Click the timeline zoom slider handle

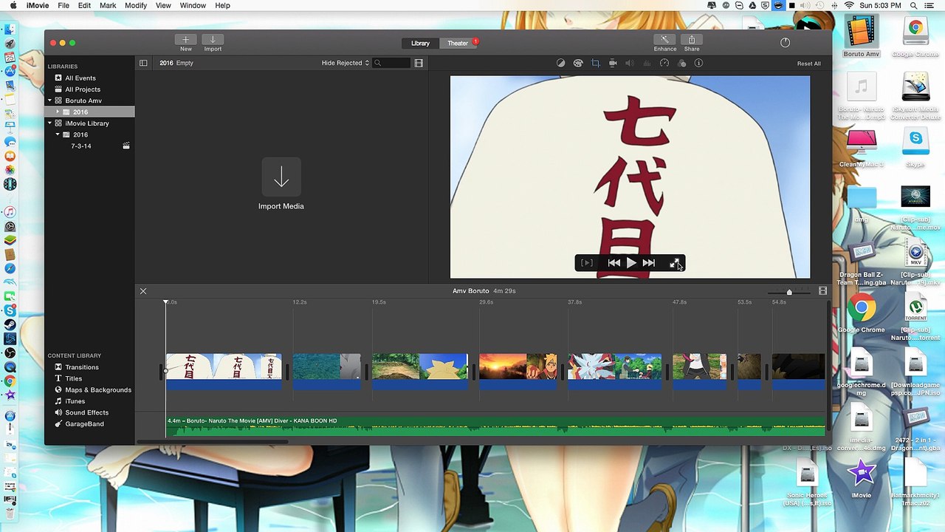tap(789, 292)
